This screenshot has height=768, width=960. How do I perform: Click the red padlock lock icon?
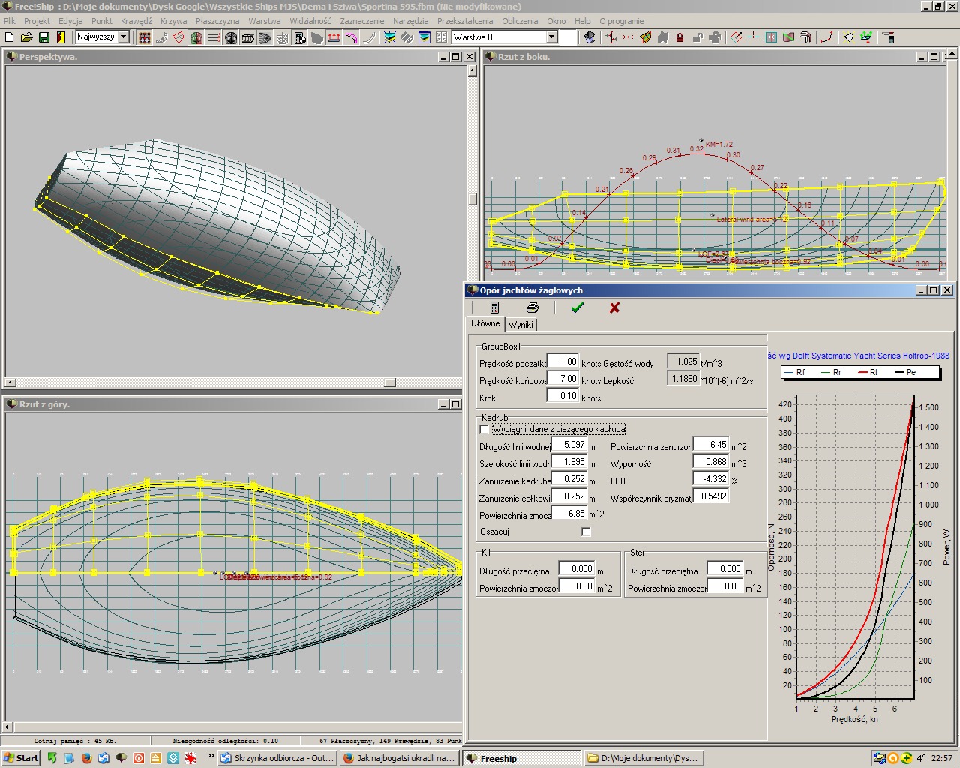(680, 37)
